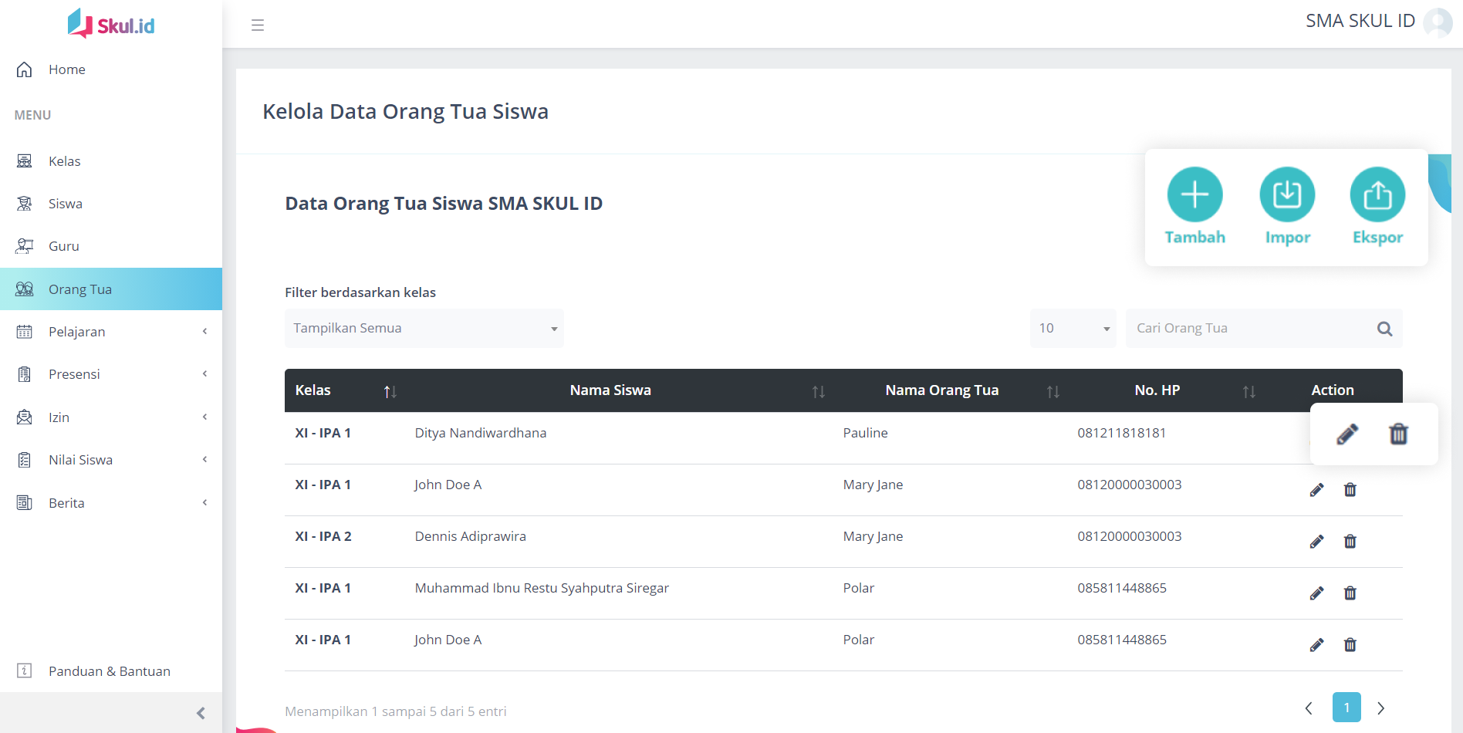Go to page 1 of results

(x=1346, y=708)
